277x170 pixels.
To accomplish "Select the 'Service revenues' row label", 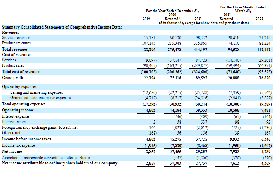I will (16, 38).
